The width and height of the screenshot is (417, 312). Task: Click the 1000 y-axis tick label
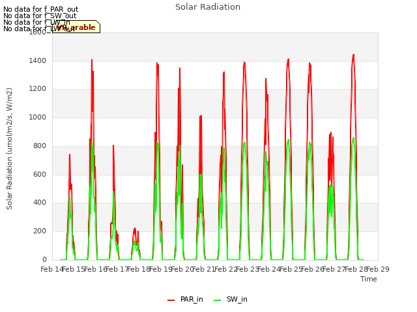pos(38,117)
